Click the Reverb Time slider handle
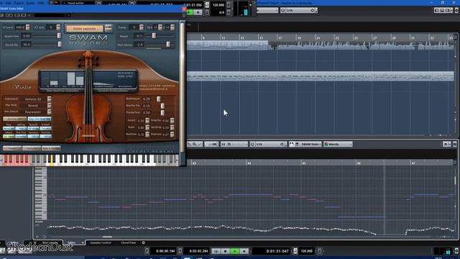 [59, 36]
